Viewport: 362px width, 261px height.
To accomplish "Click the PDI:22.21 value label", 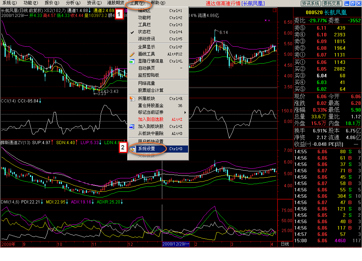I will click(30, 202).
